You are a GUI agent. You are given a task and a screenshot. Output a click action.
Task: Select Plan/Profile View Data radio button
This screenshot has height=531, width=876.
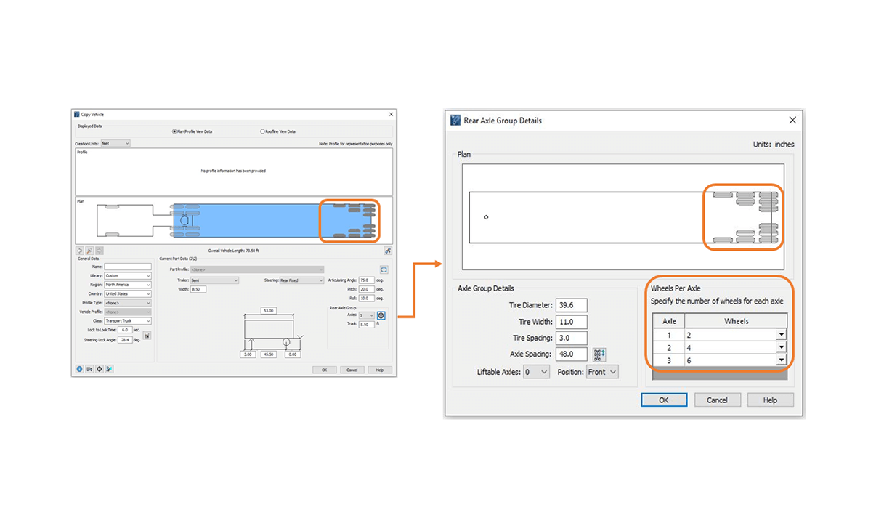[x=174, y=131]
